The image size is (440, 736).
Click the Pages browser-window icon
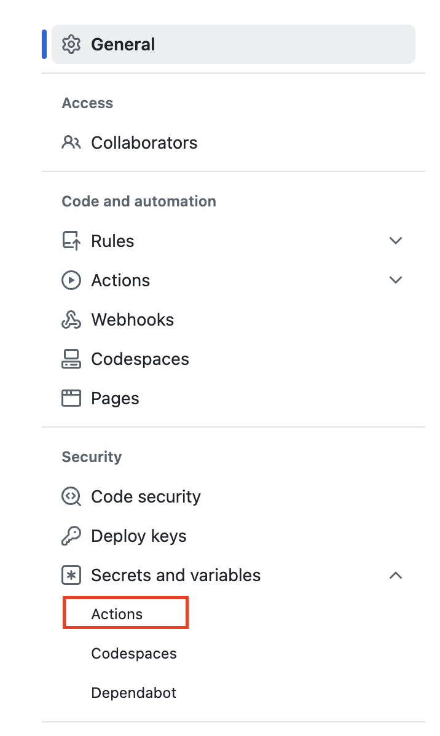click(71, 398)
